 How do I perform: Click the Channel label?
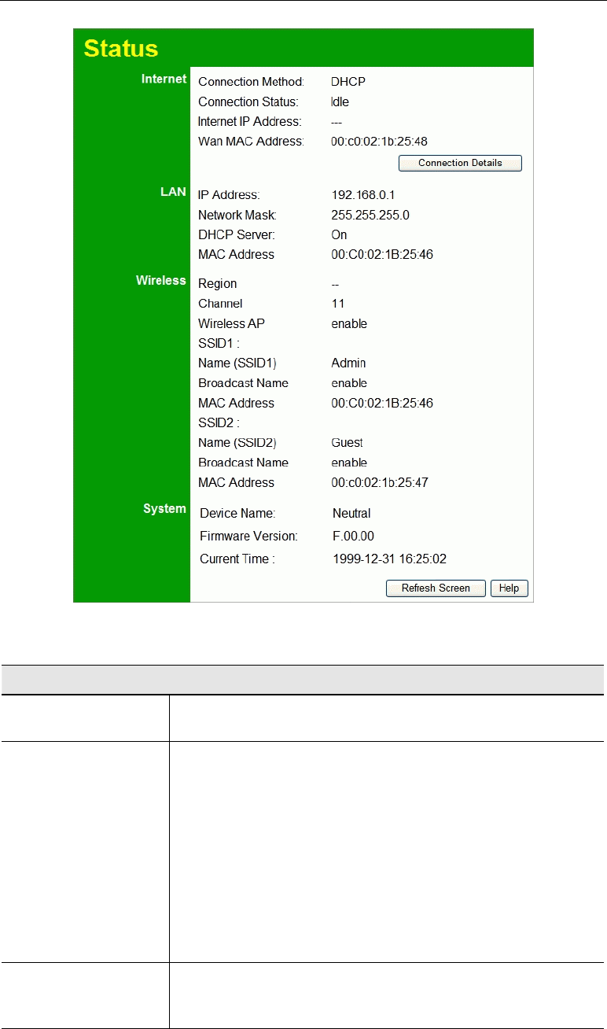click(220, 303)
